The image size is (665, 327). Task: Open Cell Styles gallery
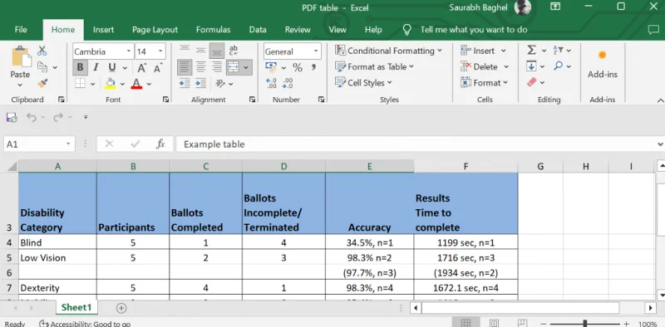click(363, 83)
